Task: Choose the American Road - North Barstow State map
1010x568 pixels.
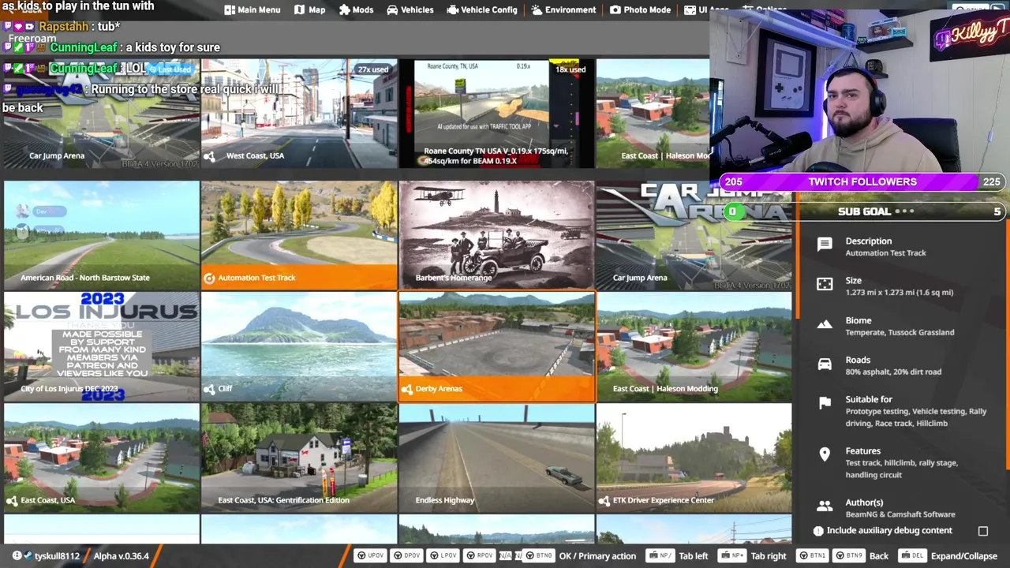Action: [x=101, y=235]
